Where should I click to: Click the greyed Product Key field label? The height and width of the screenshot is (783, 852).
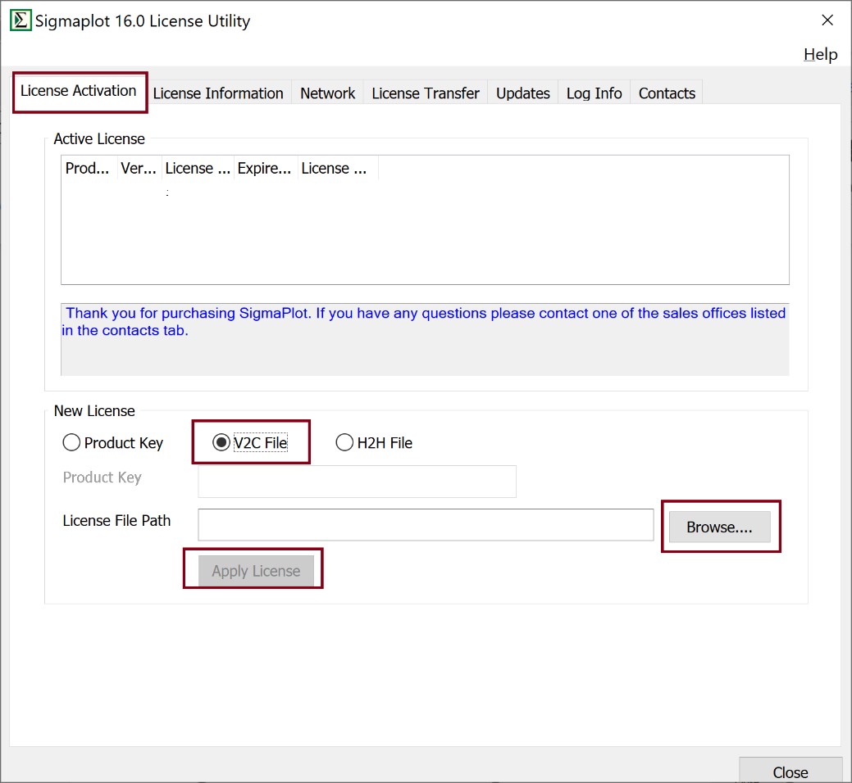tap(103, 477)
